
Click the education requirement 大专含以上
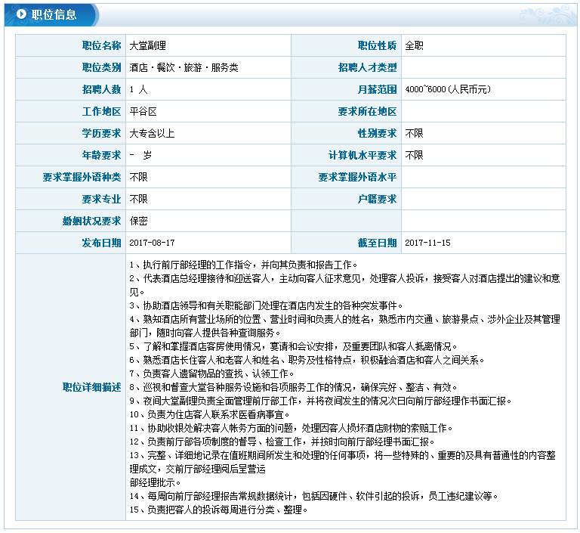click(152, 133)
